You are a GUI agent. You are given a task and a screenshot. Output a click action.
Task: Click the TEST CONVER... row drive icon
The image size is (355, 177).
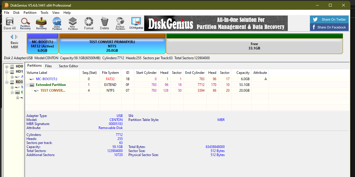[36, 91]
